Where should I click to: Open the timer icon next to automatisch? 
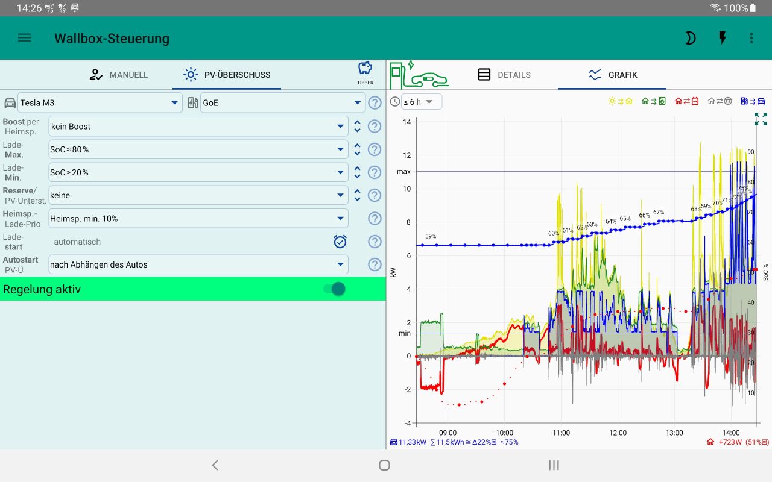click(x=340, y=242)
